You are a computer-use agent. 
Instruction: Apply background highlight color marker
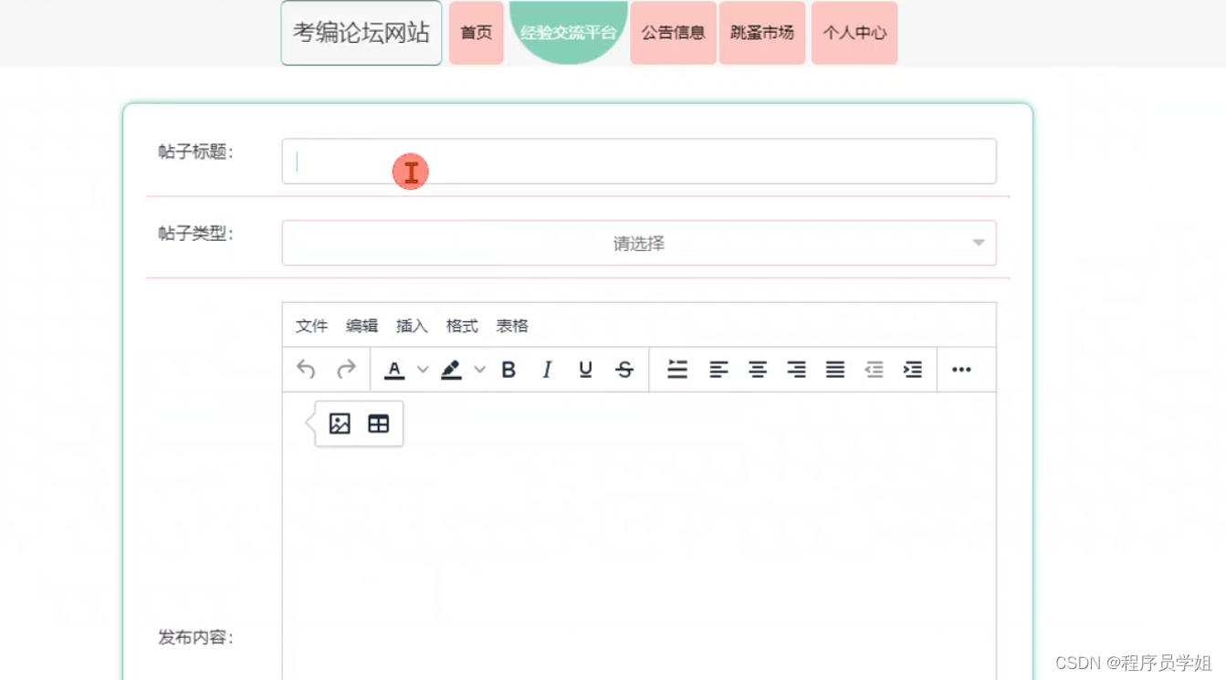[x=451, y=370]
